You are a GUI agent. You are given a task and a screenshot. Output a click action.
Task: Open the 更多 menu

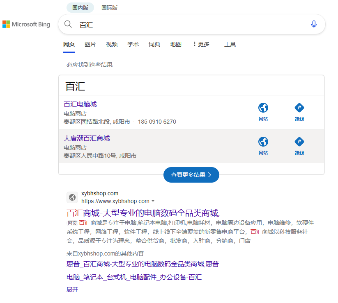(x=201, y=44)
